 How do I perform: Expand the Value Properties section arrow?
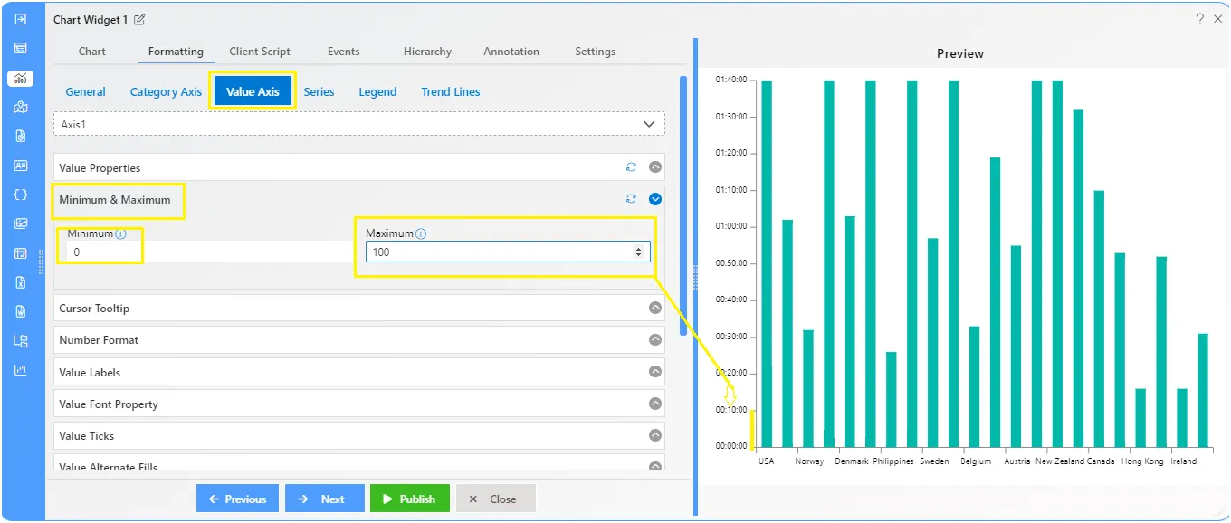[x=655, y=167]
